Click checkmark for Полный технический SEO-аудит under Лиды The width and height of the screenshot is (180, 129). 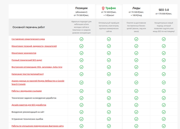click(x=136, y=60)
